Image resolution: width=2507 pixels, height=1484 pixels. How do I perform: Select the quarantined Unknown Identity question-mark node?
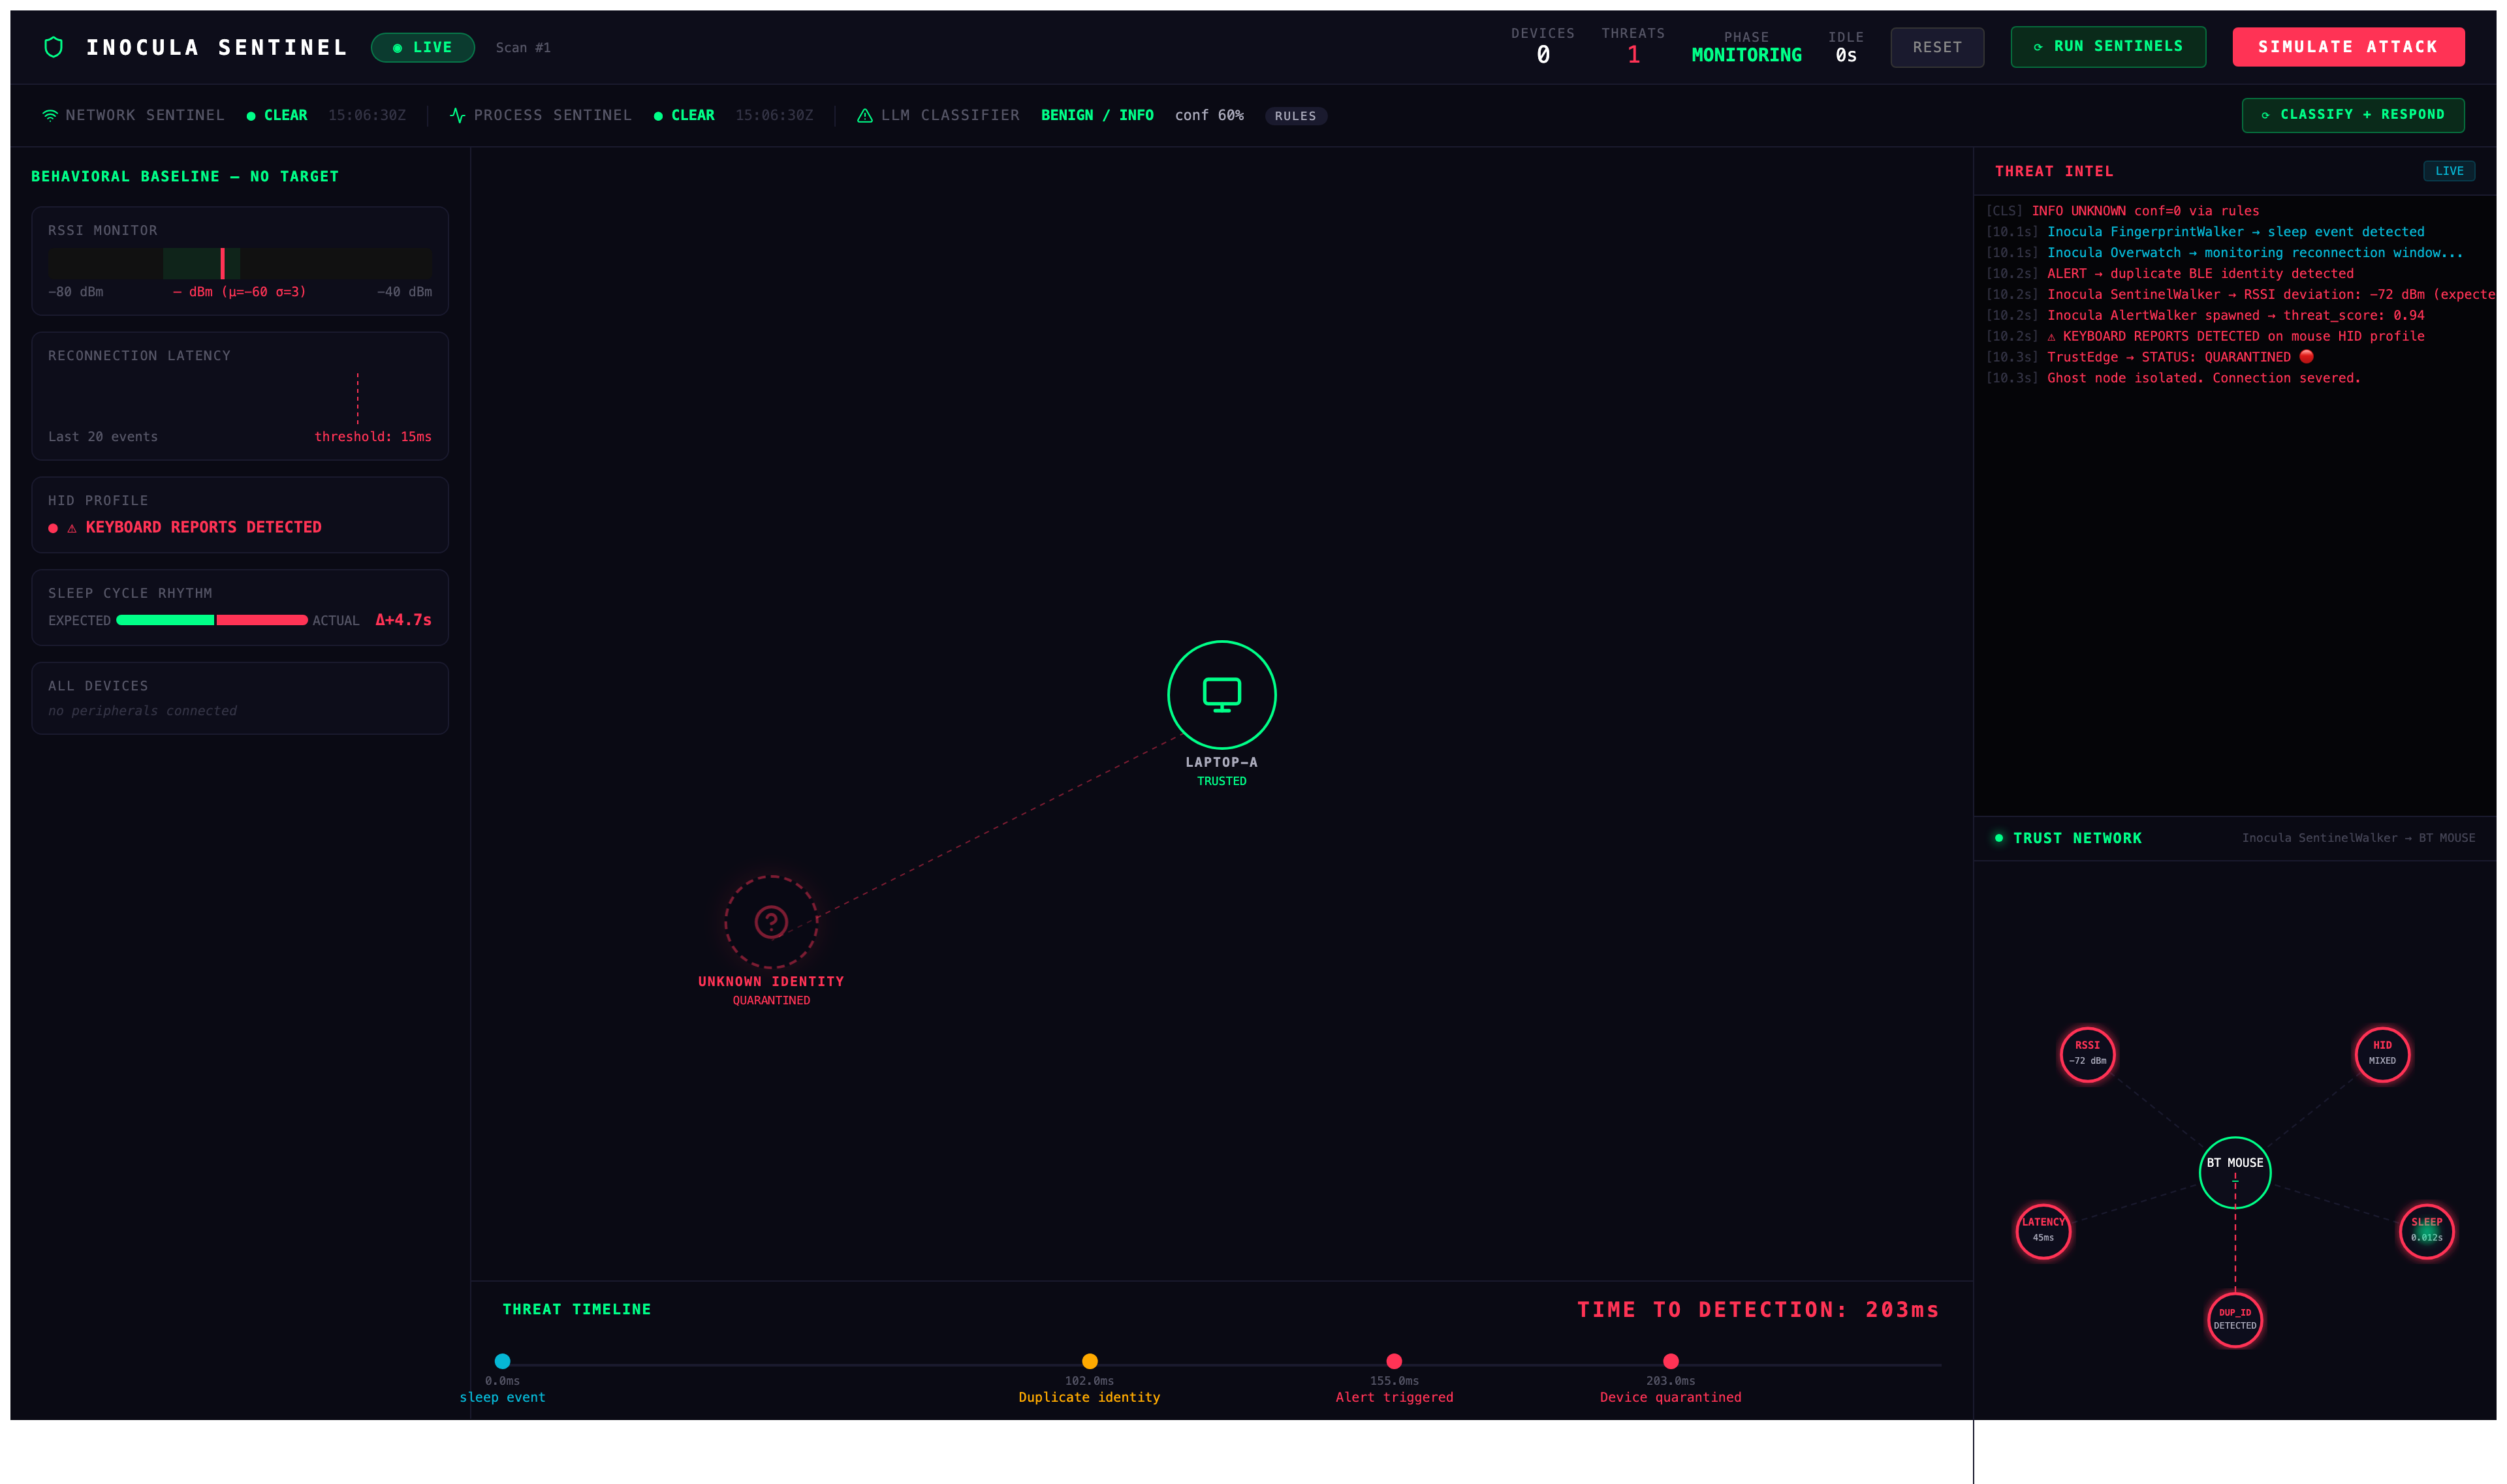771,922
